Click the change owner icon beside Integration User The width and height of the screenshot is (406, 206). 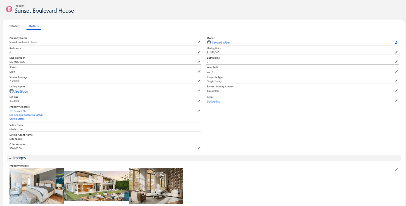pyautogui.click(x=396, y=42)
